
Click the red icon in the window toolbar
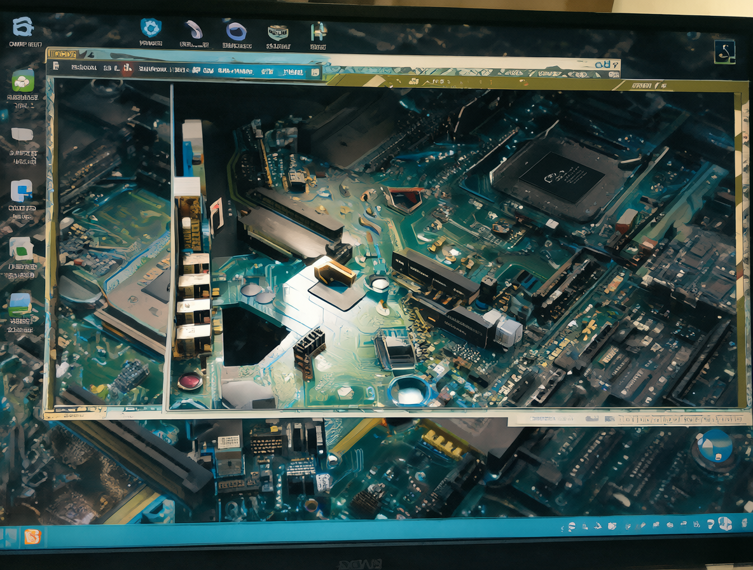pos(127,68)
